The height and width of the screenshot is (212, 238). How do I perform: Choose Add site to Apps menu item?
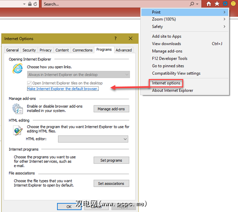point(185,36)
